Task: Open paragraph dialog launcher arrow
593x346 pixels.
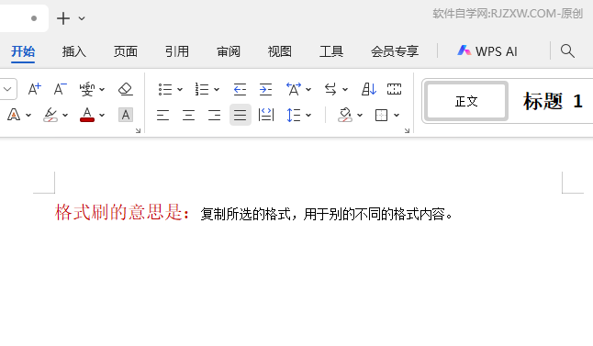Action: point(407,131)
